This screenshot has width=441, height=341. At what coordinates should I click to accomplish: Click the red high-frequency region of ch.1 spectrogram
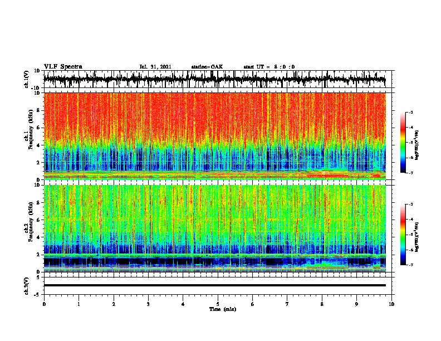coord(214,115)
